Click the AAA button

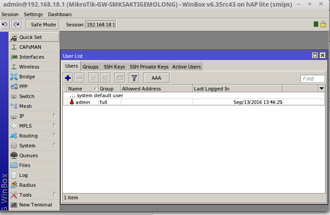point(156,78)
